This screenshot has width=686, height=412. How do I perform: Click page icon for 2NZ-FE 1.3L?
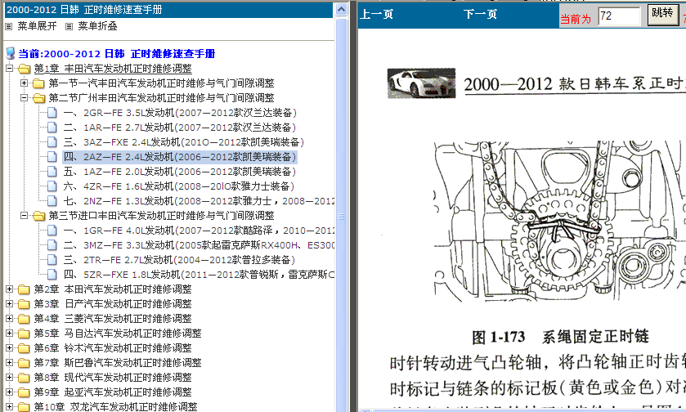coord(52,201)
